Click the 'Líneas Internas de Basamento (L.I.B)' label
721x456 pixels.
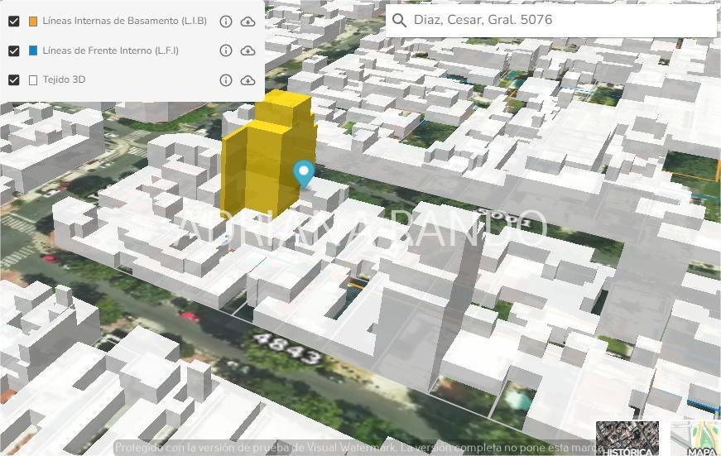125,22
